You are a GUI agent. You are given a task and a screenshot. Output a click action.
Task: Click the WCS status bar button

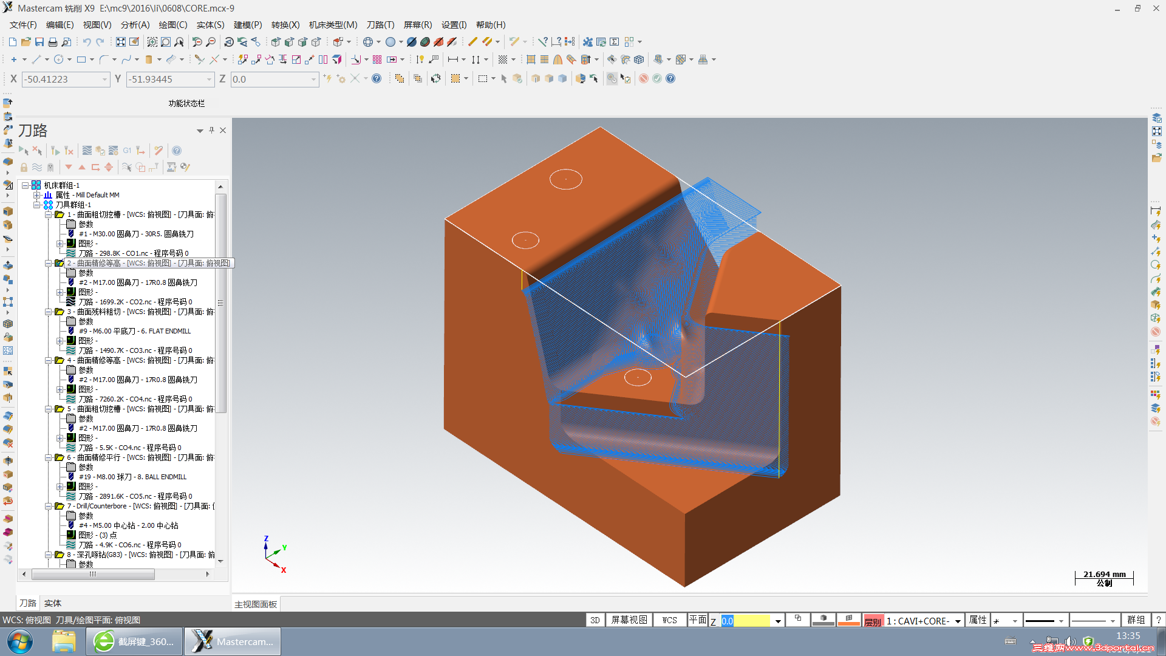pyautogui.click(x=669, y=620)
